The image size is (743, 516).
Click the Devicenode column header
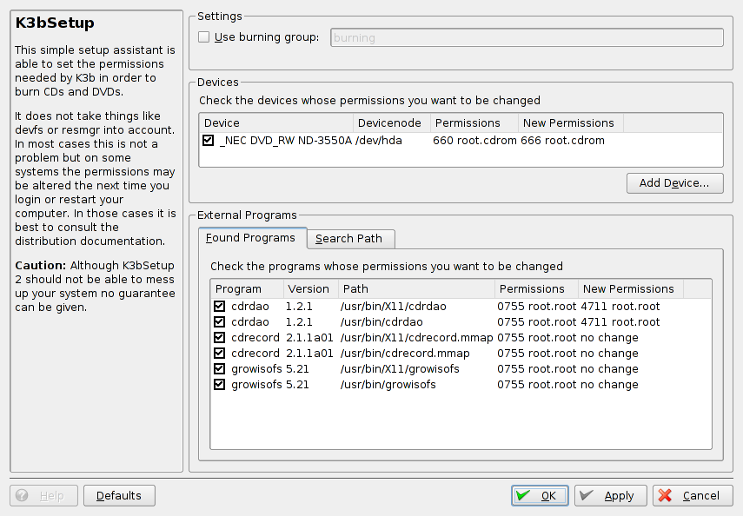[390, 123]
